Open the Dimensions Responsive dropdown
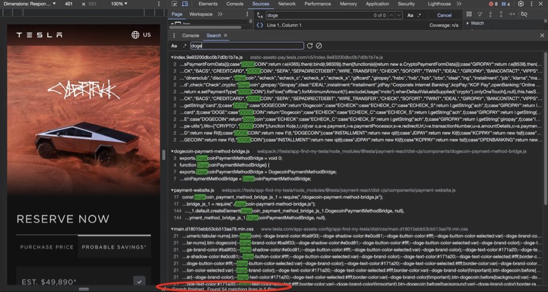 pos(30,4)
